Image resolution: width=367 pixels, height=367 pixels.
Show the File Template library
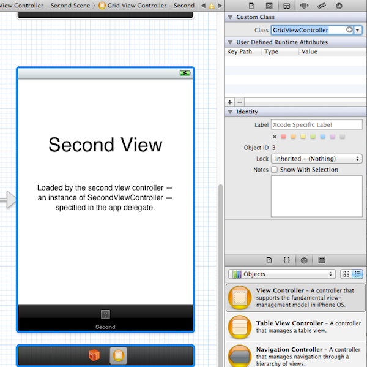click(269, 260)
